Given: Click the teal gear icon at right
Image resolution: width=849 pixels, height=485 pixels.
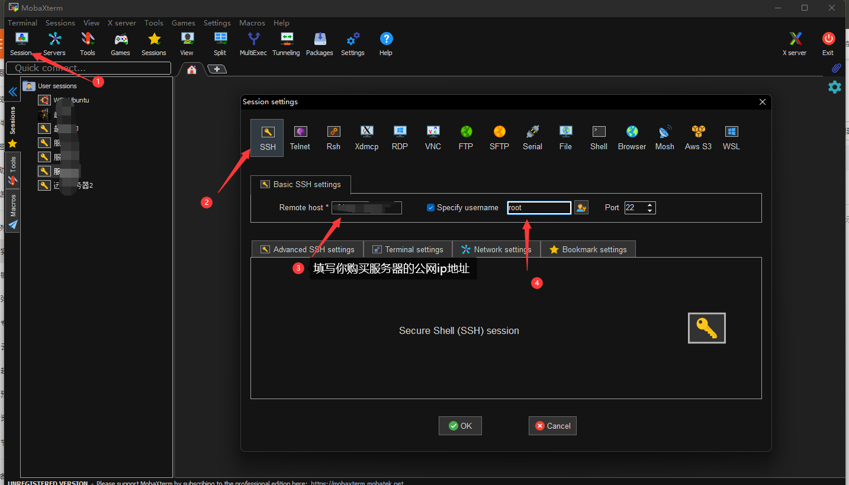Looking at the screenshot, I should coord(834,87).
